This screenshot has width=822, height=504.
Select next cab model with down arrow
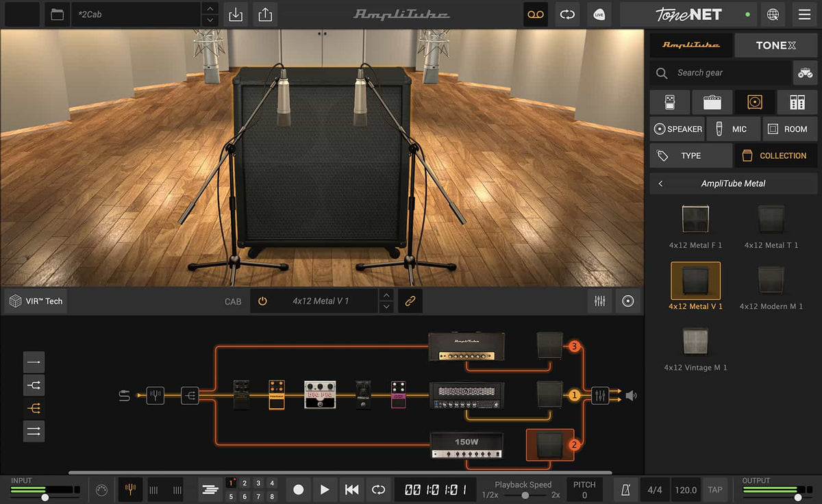point(387,307)
